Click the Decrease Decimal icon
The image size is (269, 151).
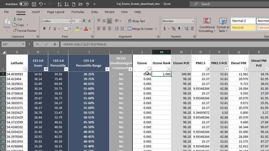point(192,29)
